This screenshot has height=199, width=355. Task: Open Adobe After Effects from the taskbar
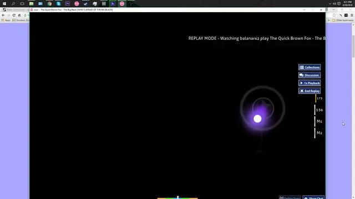pos(68,4)
